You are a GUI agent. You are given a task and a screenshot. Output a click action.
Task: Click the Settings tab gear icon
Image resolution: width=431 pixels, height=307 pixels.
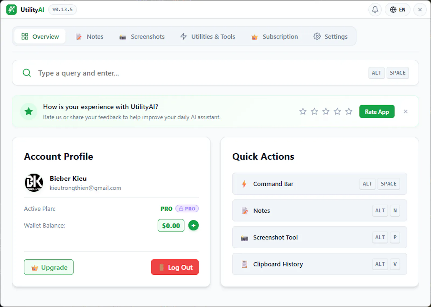pos(317,36)
